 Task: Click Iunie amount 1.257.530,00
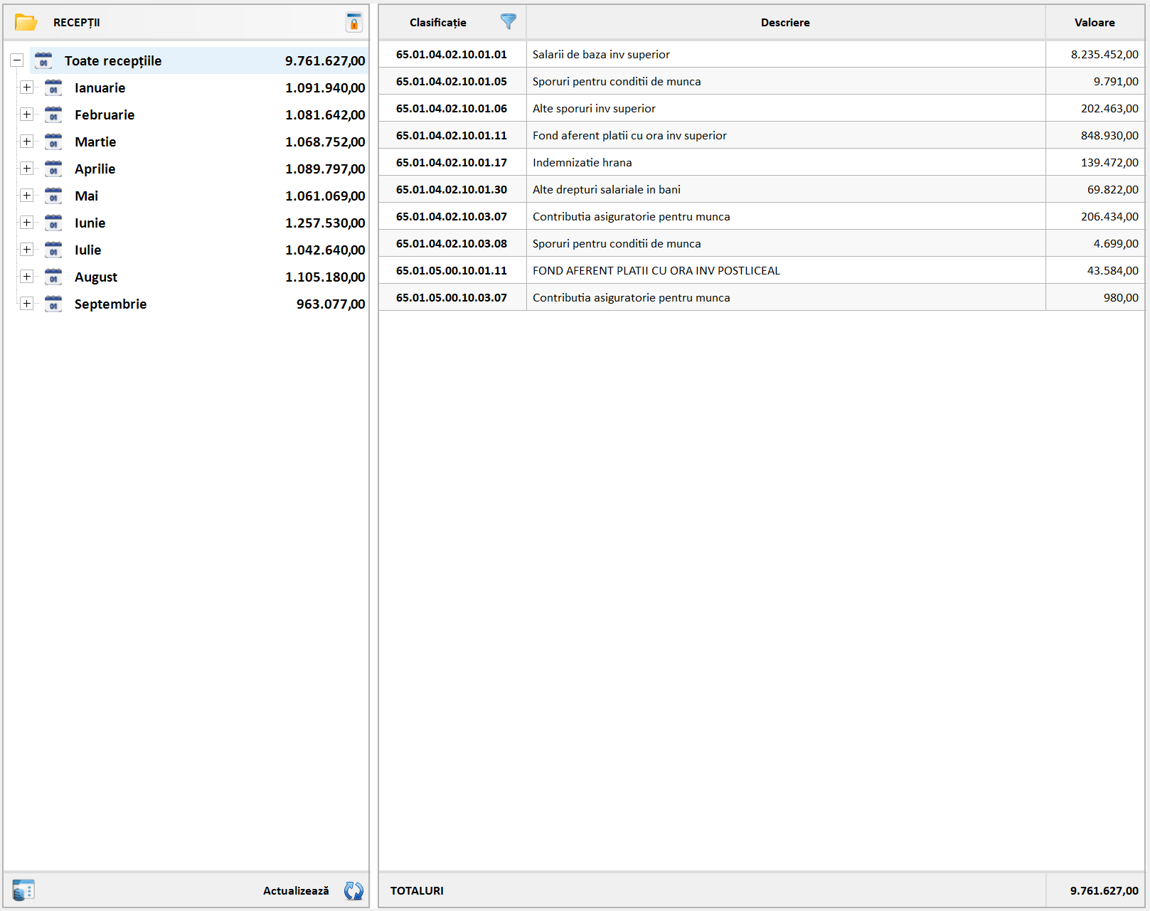[325, 223]
